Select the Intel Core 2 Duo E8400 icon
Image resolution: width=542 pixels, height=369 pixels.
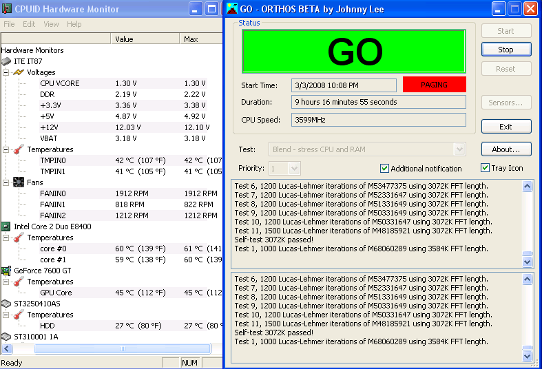coord(6,226)
